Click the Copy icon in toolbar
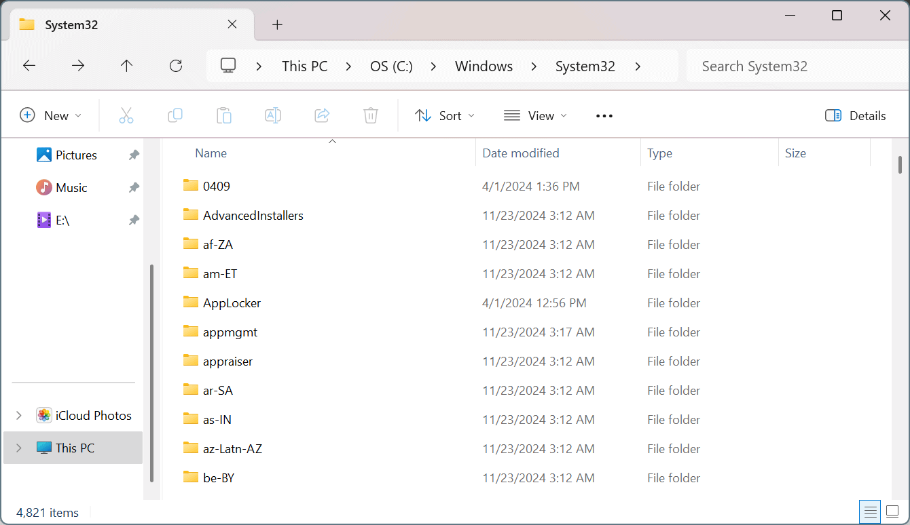 coord(175,116)
